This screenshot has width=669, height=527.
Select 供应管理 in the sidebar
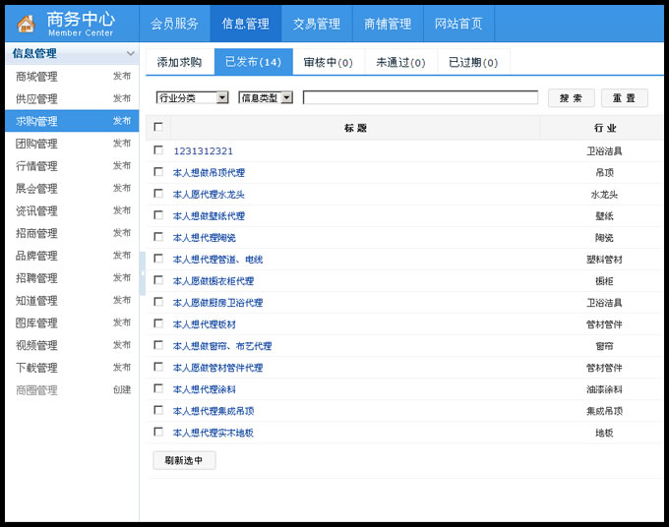click(x=37, y=99)
